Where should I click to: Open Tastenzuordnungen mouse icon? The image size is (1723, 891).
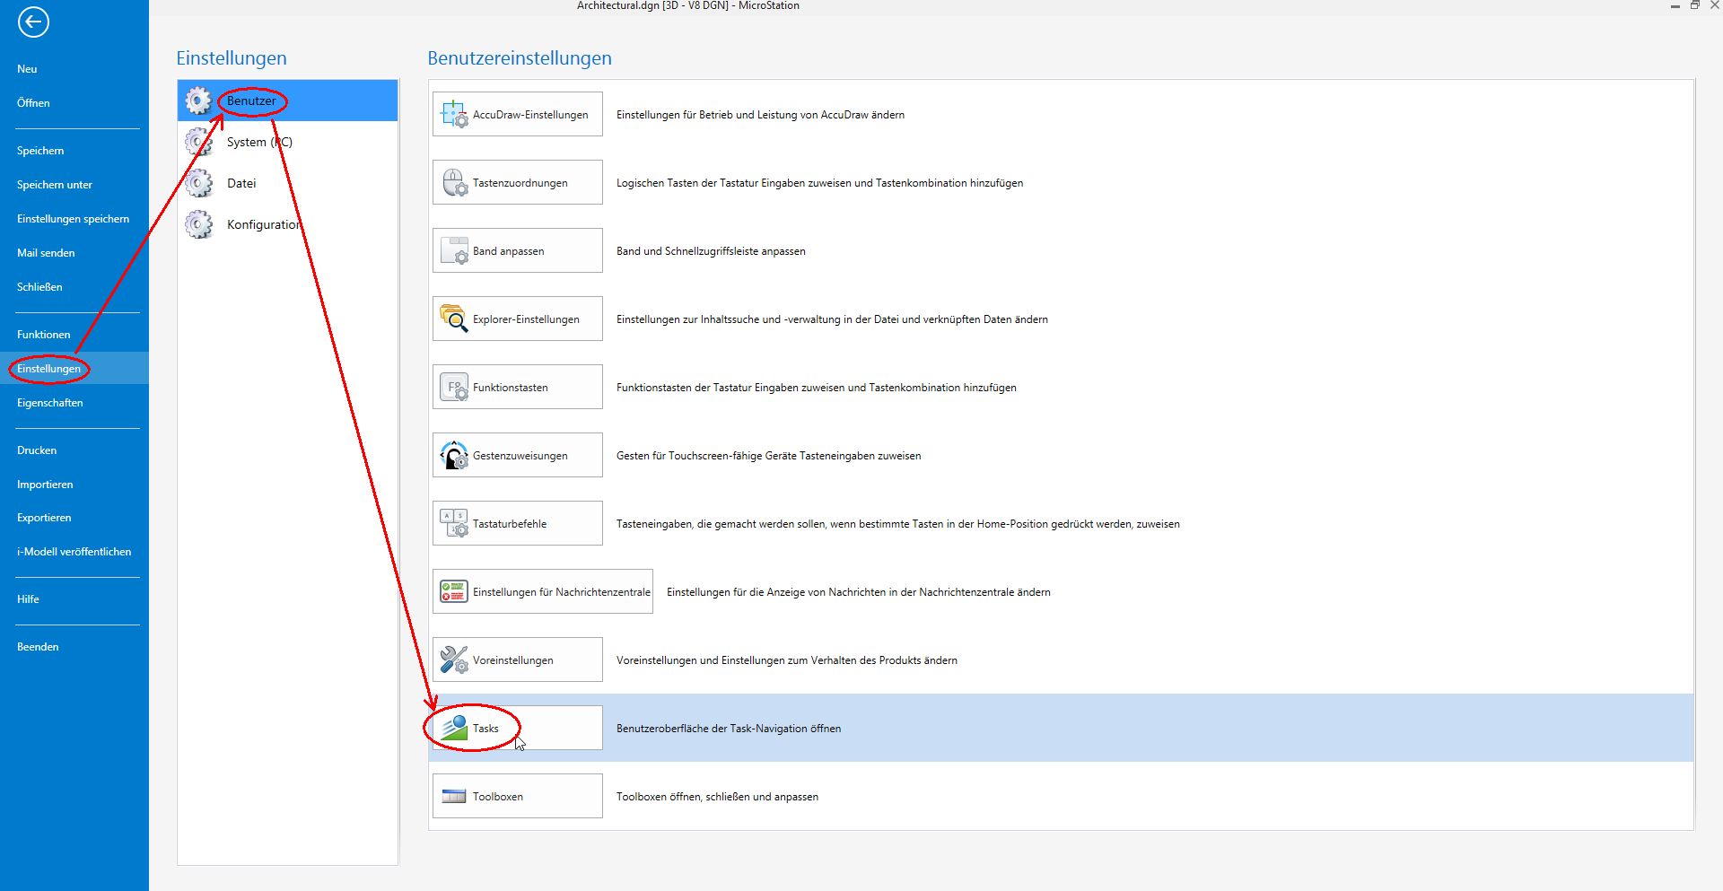pyautogui.click(x=454, y=182)
